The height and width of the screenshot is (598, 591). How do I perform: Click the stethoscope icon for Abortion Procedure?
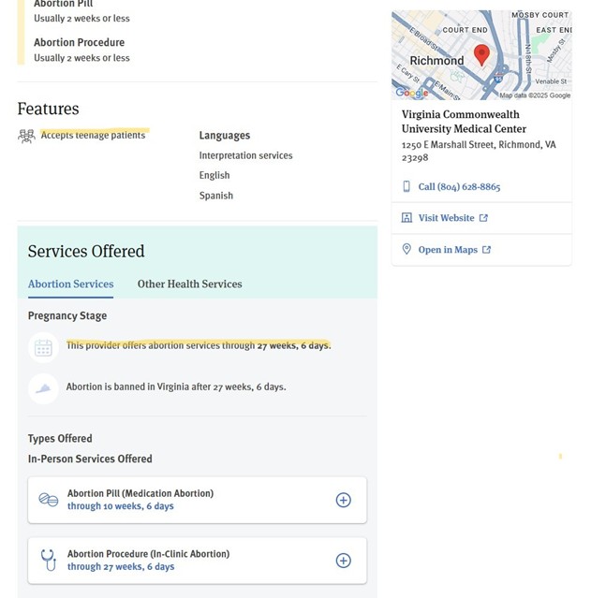pyautogui.click(x=49, y=560)
